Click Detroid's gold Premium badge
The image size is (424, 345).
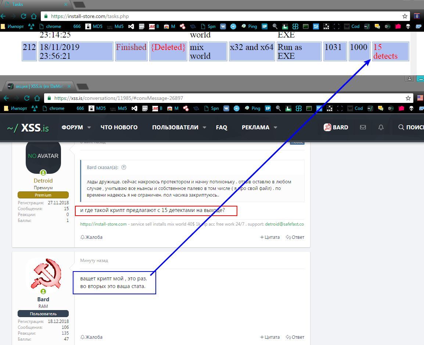tap(43, 195)
